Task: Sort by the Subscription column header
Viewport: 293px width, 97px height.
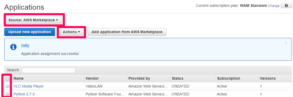Action: [x=229, y=78]
